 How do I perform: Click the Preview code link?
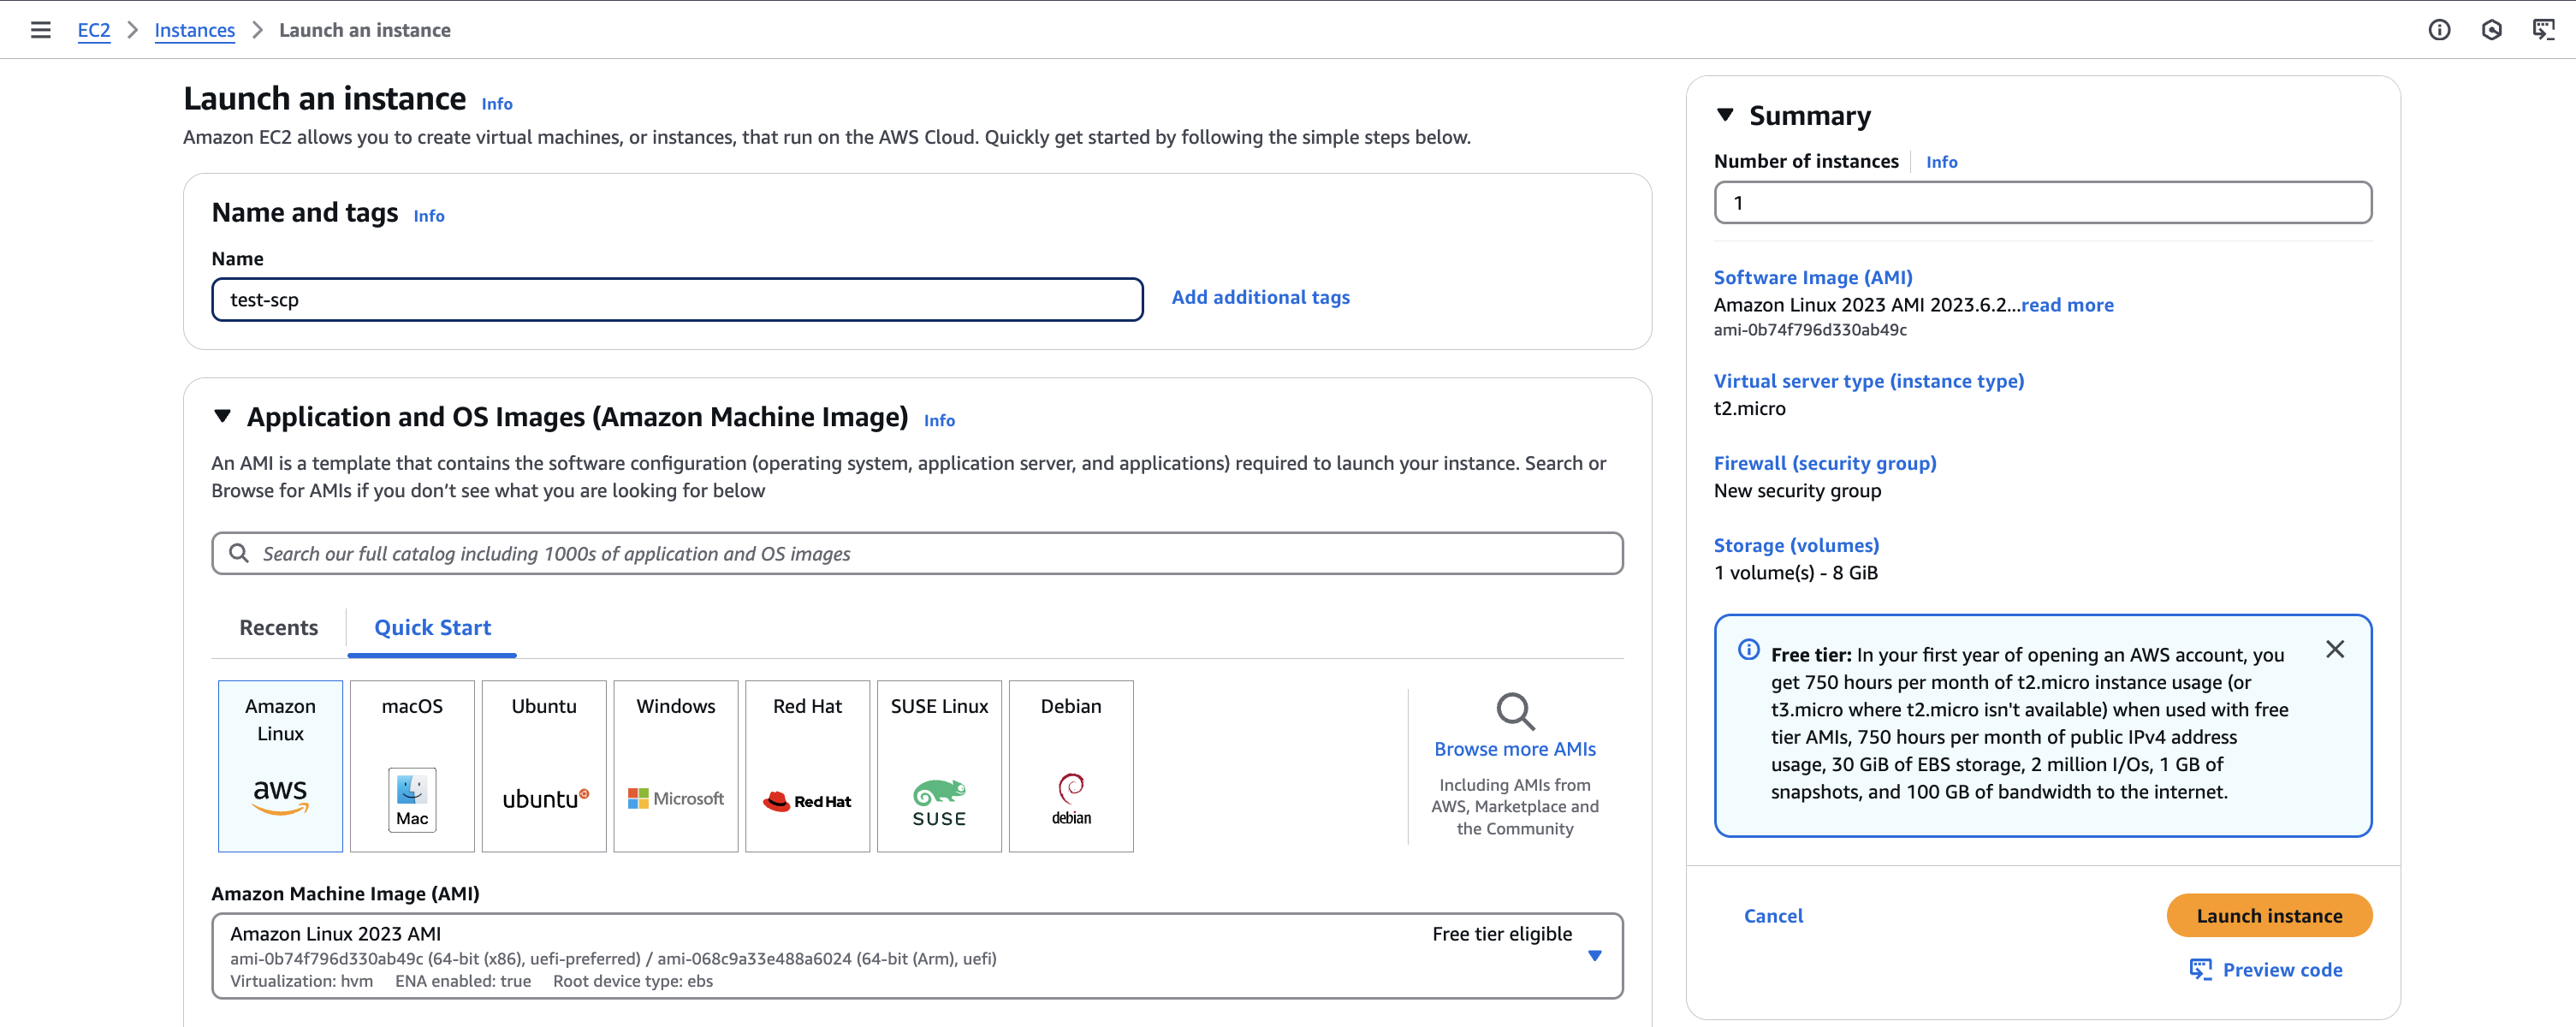click(2282, 970)
